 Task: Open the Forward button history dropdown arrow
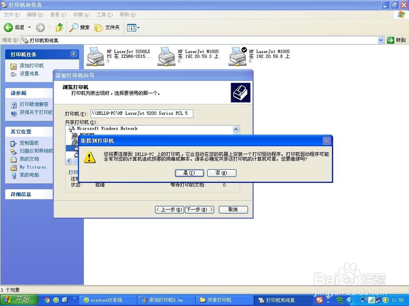click(x=49, y=27)
